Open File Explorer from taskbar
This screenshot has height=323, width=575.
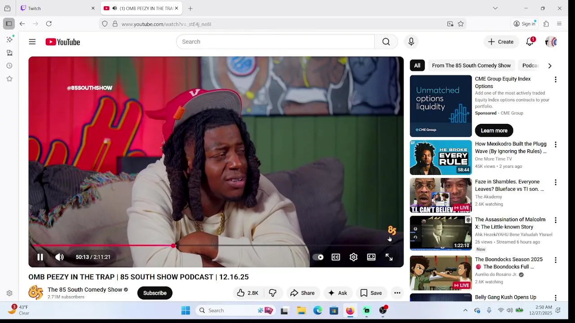click(301, 310)
